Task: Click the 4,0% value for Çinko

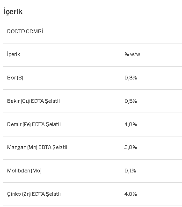Action: tap(131, 194)
